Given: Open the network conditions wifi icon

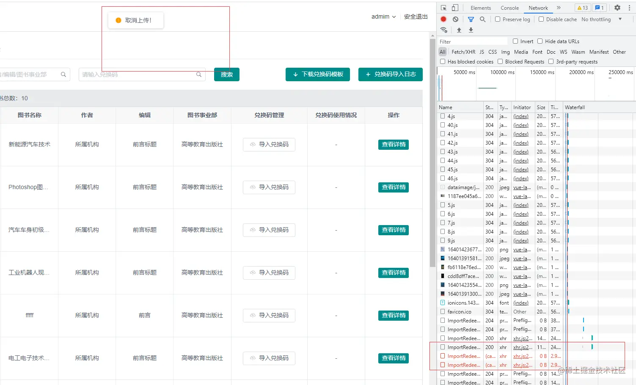Looking at the screenshot, I should point(444,30).
